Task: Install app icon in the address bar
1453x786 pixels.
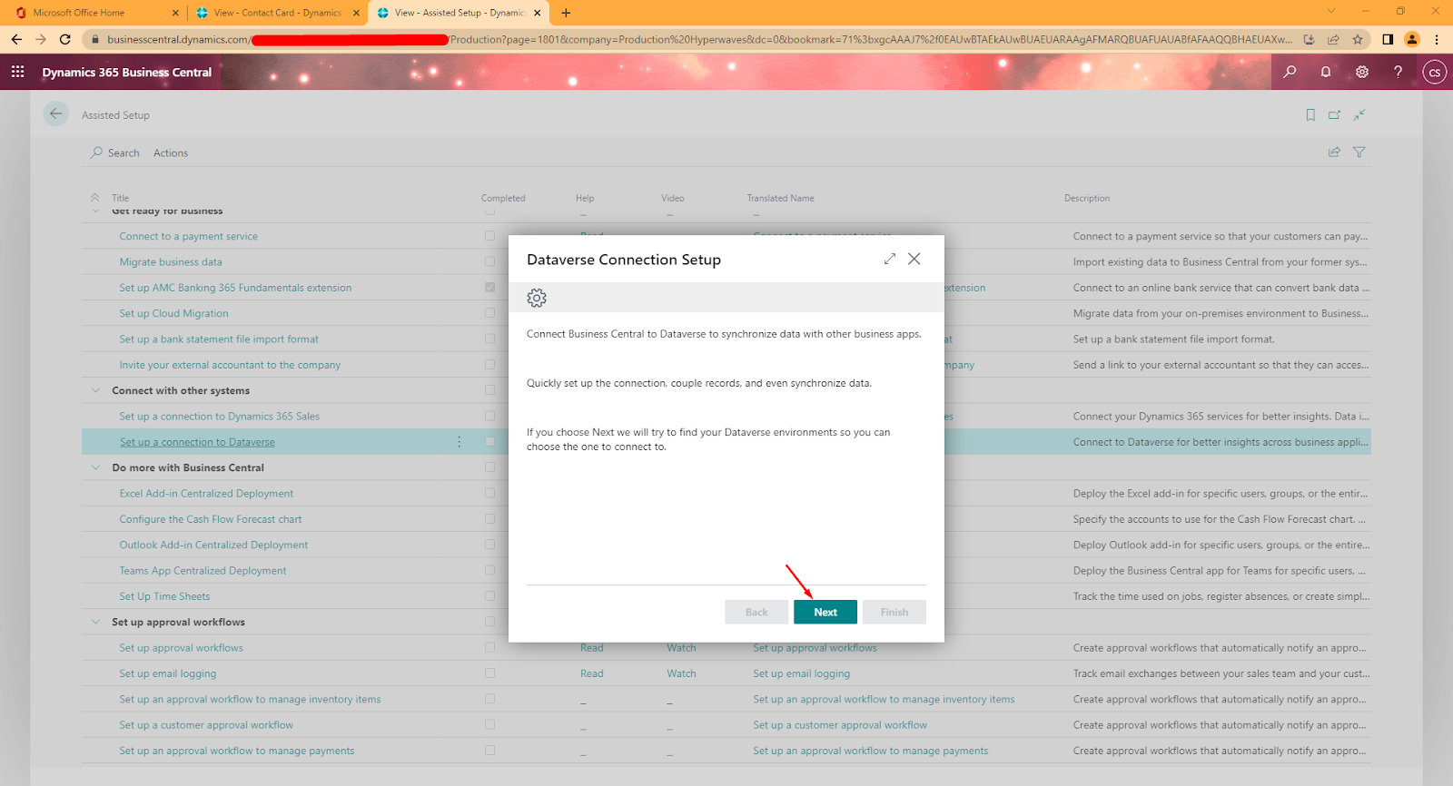Action: click(1309, 39)
